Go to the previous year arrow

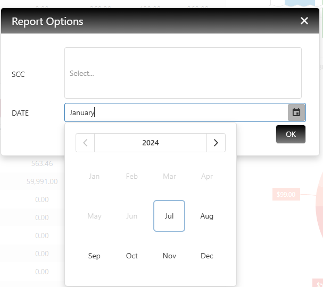85,143
